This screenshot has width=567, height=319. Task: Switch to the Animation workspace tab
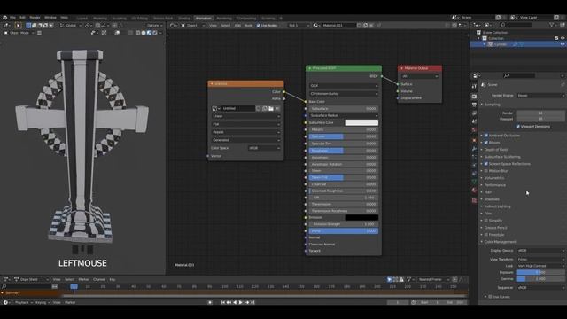pos(203,18)
